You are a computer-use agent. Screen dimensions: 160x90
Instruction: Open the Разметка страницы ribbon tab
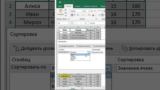tap(90, 6)
